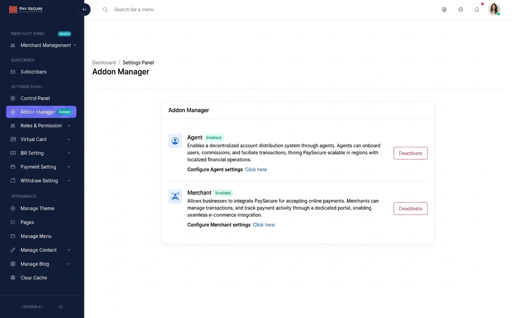This screenshot has width=512, height=318.
Task: Click the search magnifier icon
Action: click(105, 10)
